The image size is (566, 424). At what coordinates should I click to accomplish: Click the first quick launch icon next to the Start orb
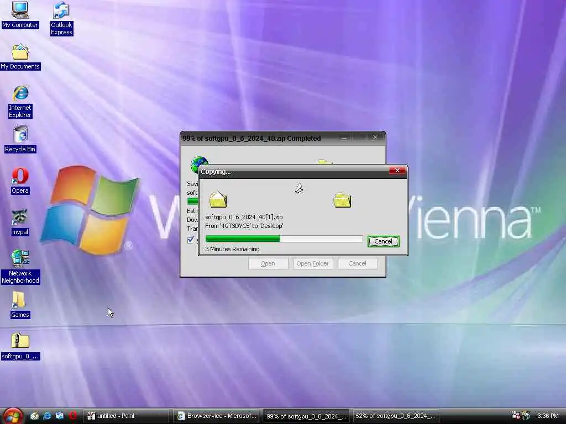(x=35, y=416)
